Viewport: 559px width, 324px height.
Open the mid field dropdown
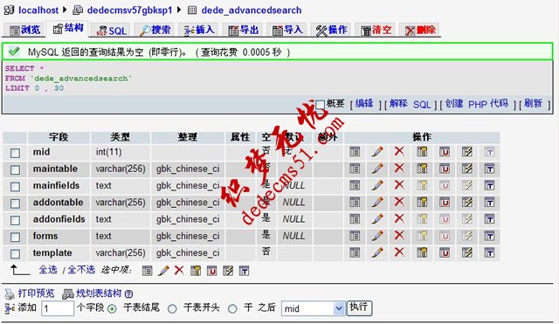pyautogui.click(x=313, y=308)
